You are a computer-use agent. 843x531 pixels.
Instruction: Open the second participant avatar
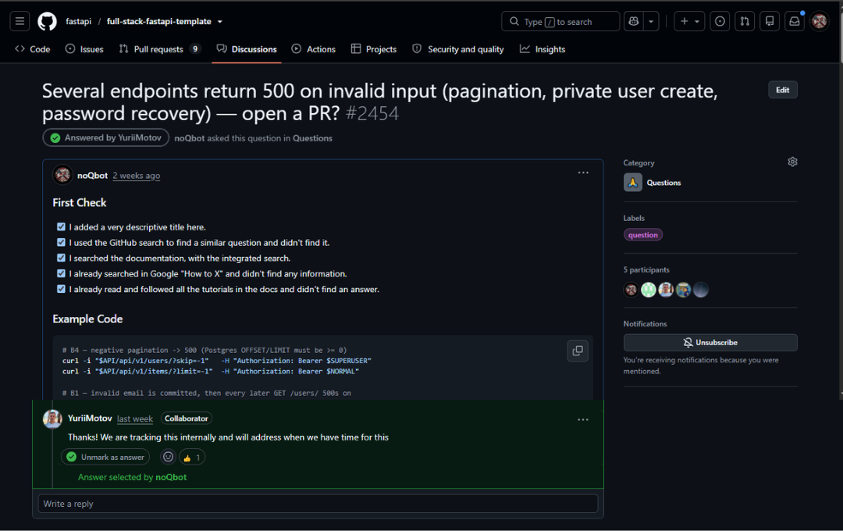point(649,290)
